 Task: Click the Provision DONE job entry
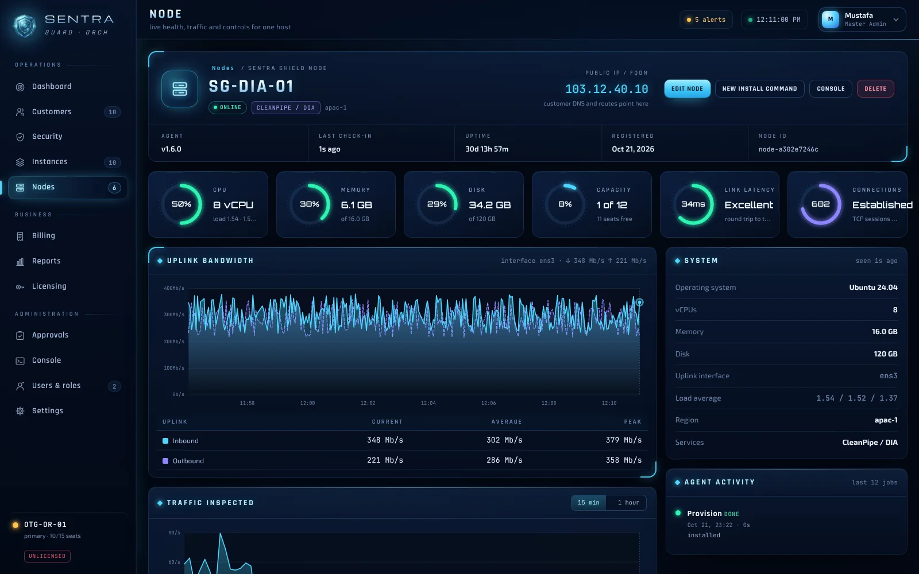tap(786, 524)
